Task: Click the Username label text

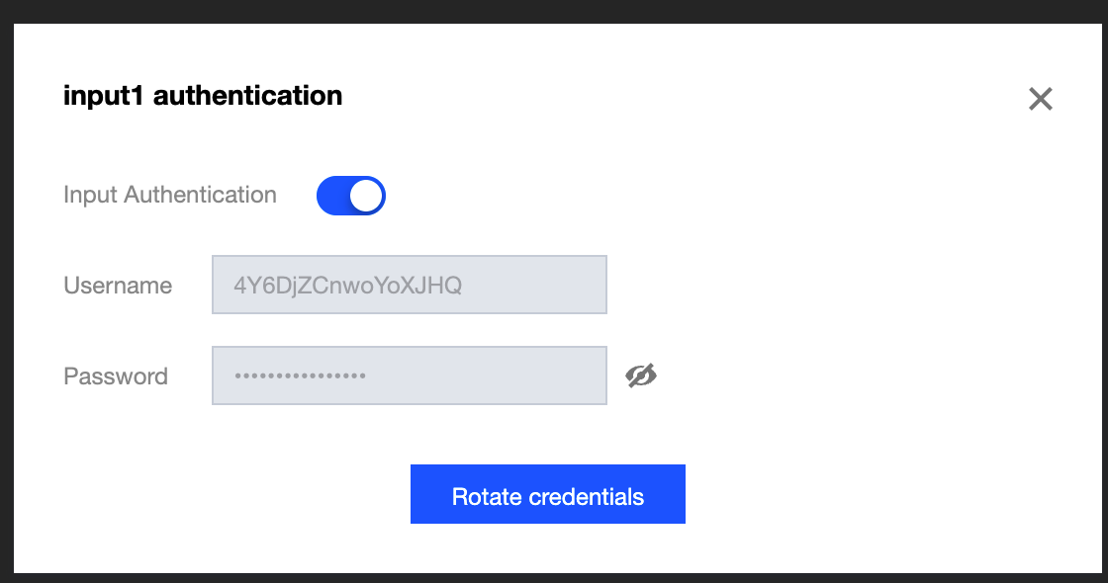Action: [x=118, y=286]
